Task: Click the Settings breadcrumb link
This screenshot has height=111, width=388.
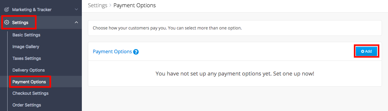Action: pyautogui.click(x=98, y=5)
